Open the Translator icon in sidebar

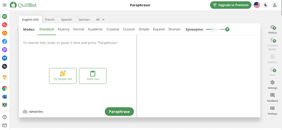pyautogui.click(x=5, y=66)
